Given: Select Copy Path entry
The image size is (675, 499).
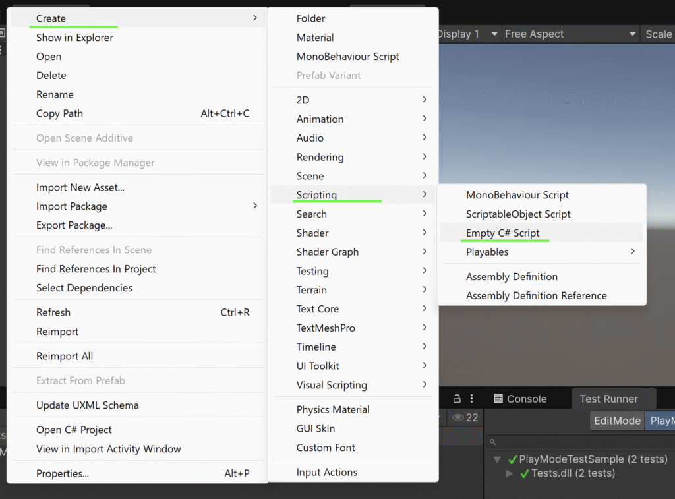Looking at the screenshot, I should click(x=137, y=113).
